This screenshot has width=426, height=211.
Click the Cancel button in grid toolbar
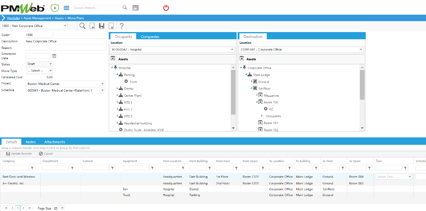pyautogui.click(x=46, y=154)
